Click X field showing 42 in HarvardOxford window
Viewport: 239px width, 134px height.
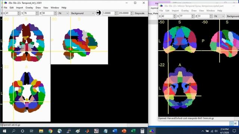pos(167,16)
